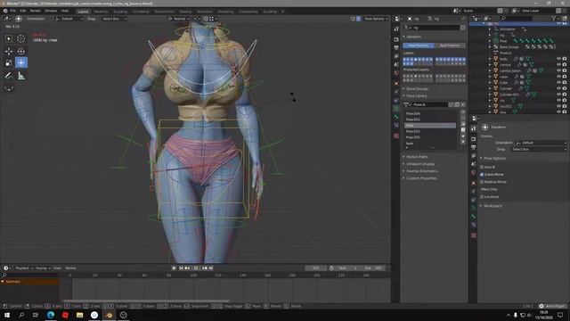Click the timeline horizontal scrollbar
570x321 pixels.
coord(146,301)
